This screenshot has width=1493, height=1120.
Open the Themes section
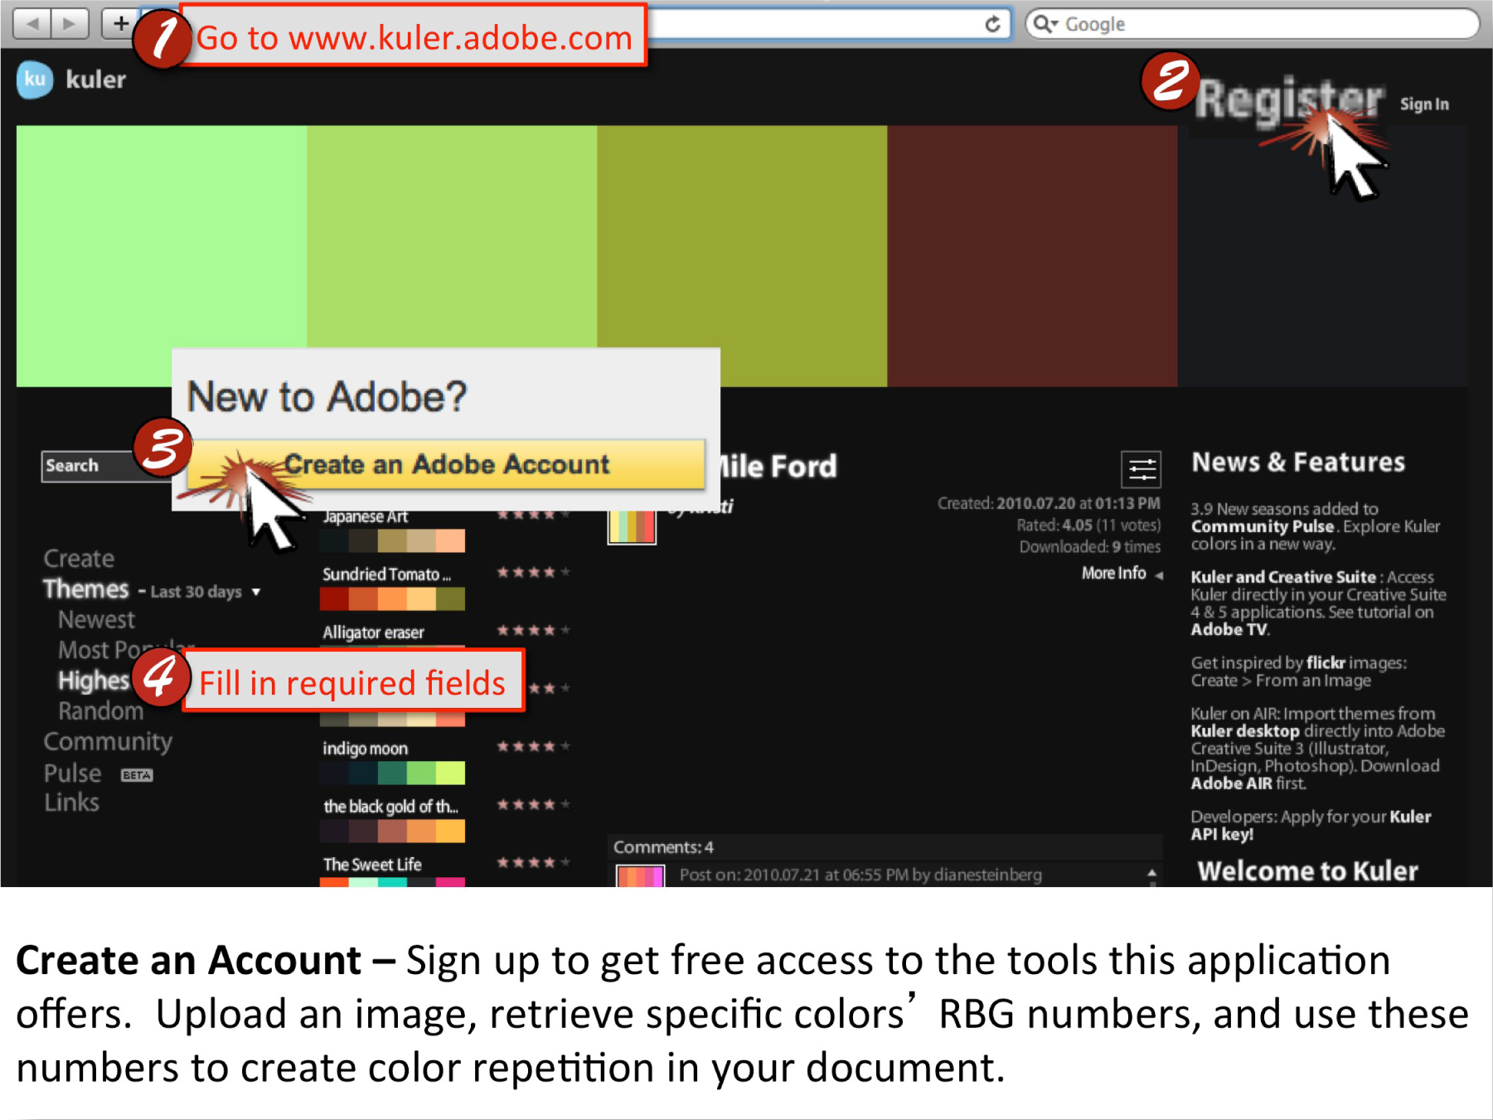tap(86, 589)
